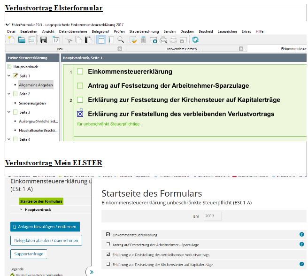
Task: Open the Drucken menu
Action: (x=187, y=31)
